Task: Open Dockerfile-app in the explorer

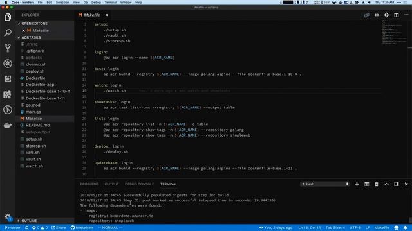Action: click(40, 85)
